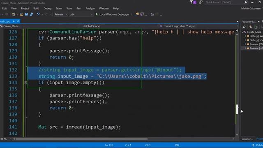Open the Melvin Cabatuan account menu
263x148 pixels.
[x=251, y=8]
